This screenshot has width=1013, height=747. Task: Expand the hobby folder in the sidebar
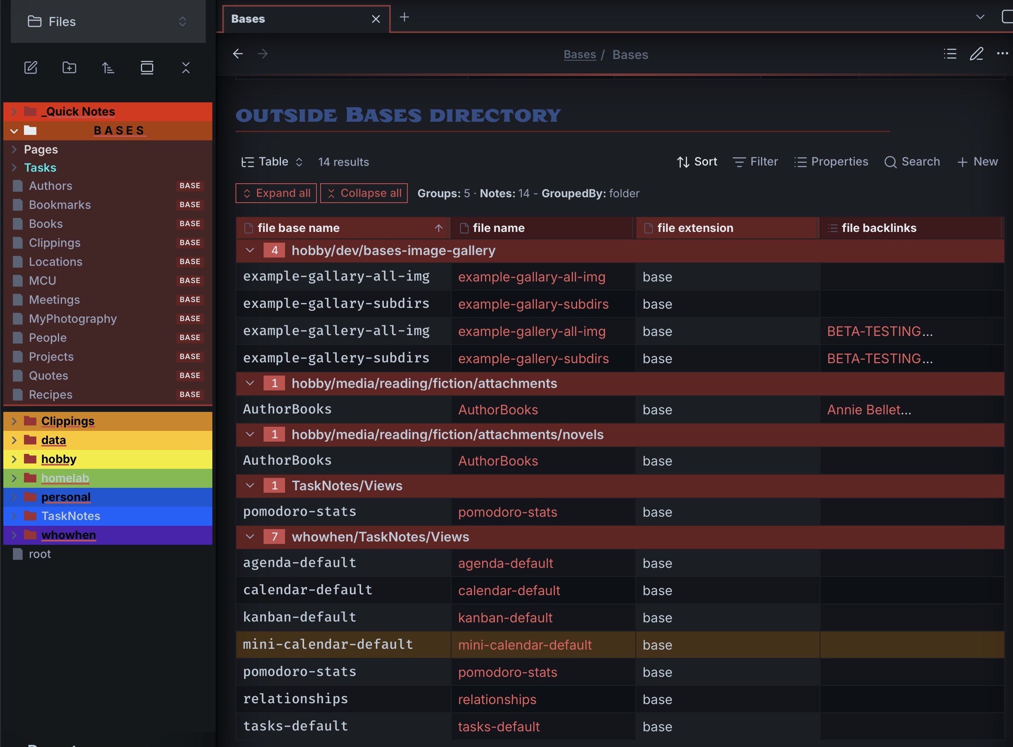pos(14,459)
